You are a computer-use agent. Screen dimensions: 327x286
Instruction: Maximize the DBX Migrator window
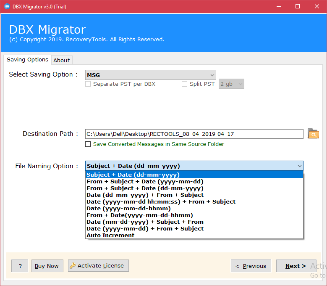(x=298, y=6)
